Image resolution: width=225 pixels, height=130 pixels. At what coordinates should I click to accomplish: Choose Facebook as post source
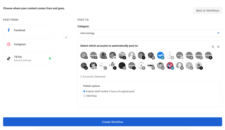pyautogui.click(x=29, y=30)
